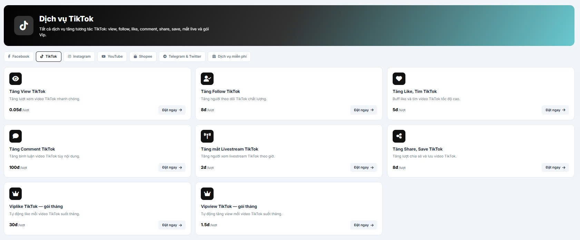This screenshot has width=580, height=240.
Task: Select the TikTok tab
Action: (49, 57)
